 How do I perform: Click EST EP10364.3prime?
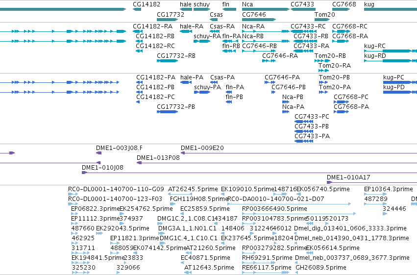[389, 190]
